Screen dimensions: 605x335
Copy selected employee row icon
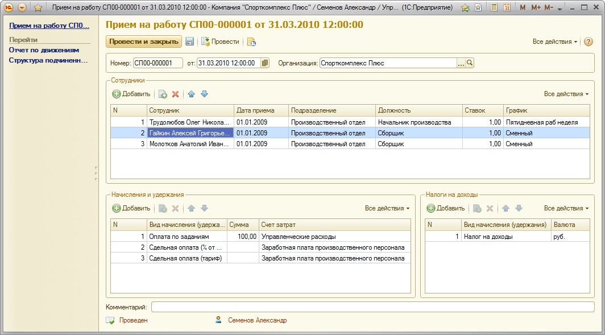point(163,94)
